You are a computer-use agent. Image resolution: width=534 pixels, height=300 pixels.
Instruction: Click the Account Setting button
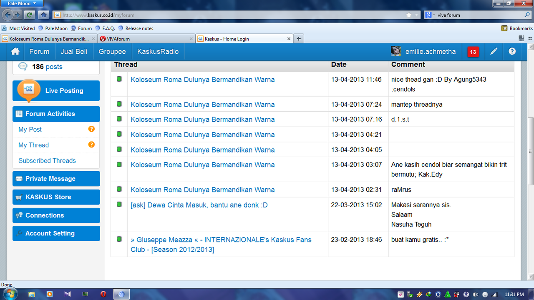56,233
